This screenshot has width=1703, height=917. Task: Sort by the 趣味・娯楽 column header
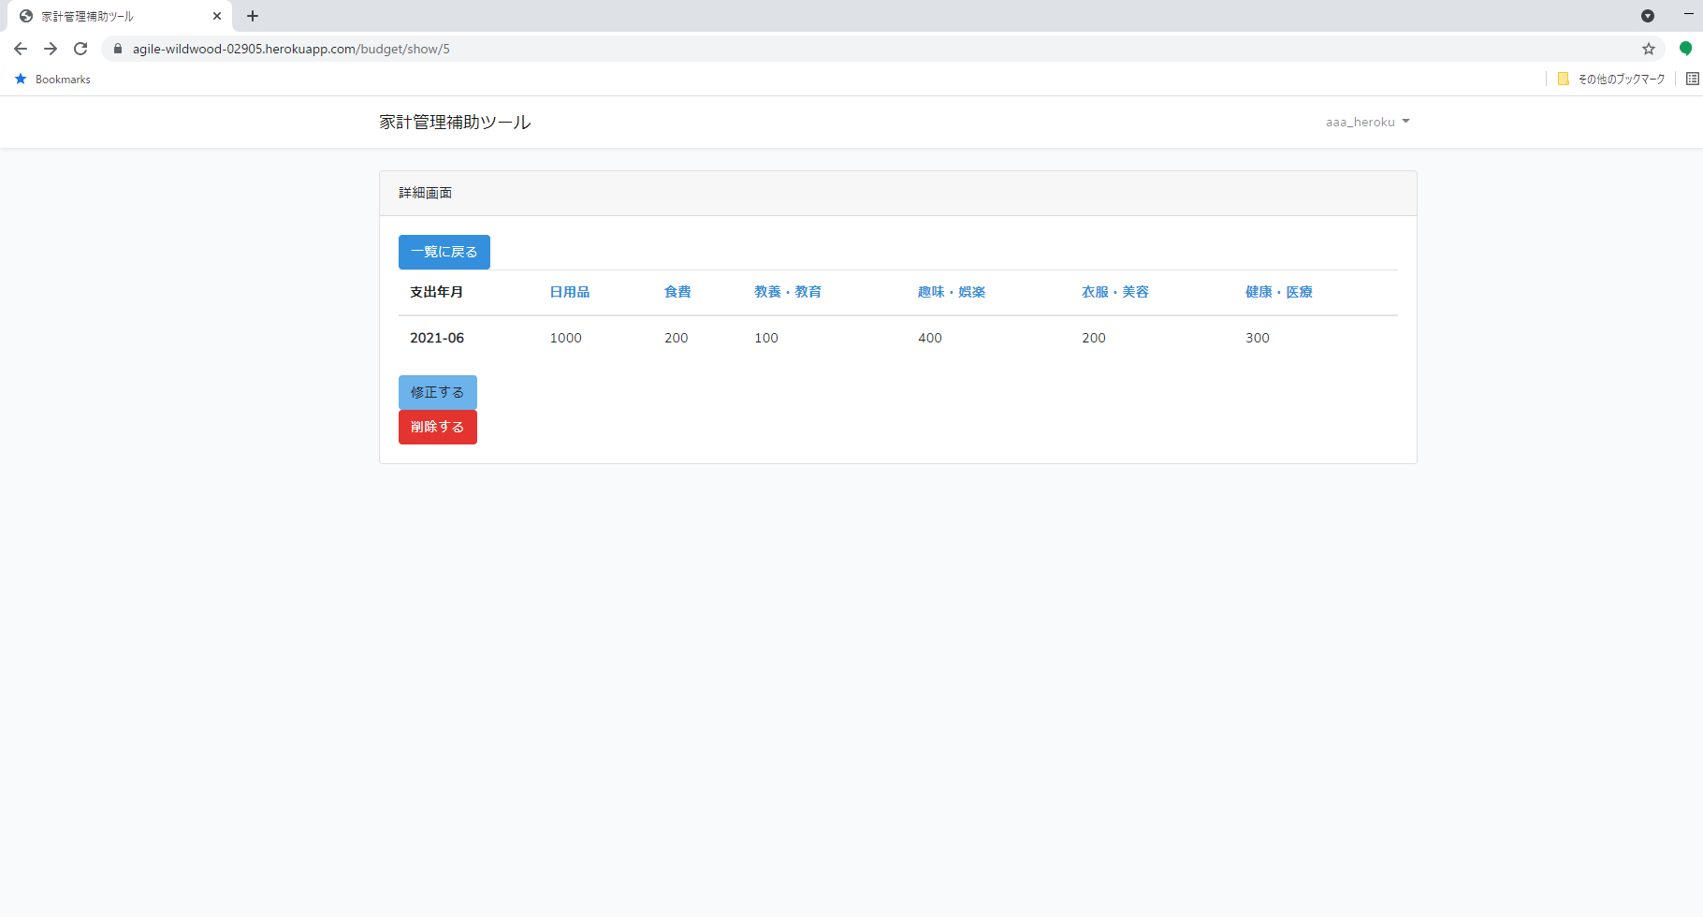click(x=952, y=292)
